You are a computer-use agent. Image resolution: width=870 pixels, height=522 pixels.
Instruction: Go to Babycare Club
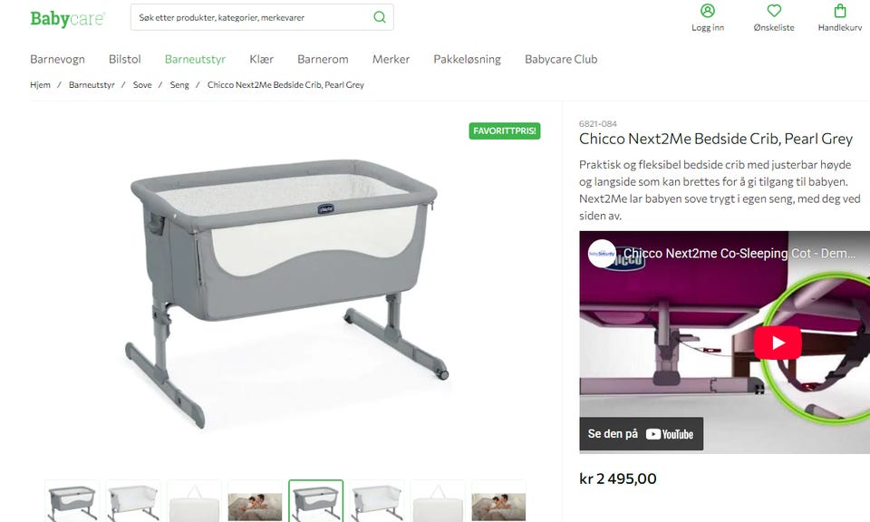pos(561,59)
